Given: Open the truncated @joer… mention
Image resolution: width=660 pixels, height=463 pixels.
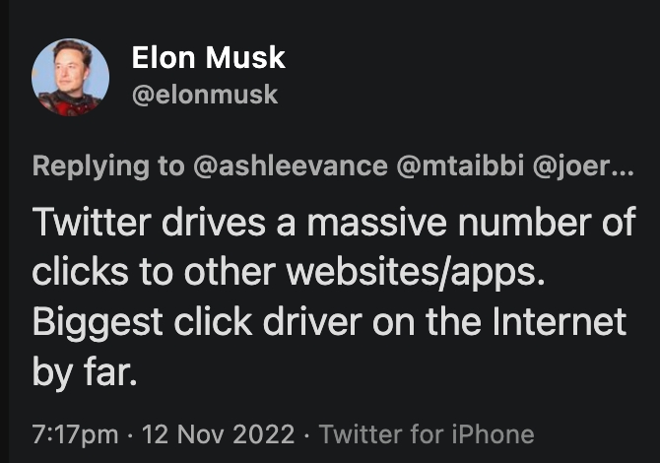Looking at the screenshot, I should [583, 165].
